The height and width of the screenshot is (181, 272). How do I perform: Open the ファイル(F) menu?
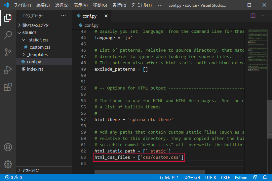[x=22, y=5]
